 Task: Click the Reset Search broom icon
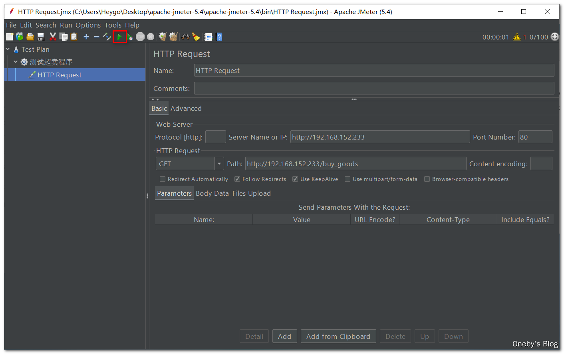[196, 37]
